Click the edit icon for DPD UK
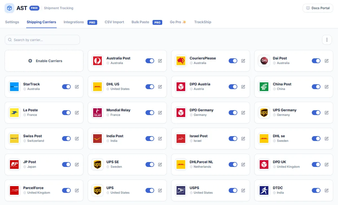This screenshot has width=338, height=205. coord(326,164)
